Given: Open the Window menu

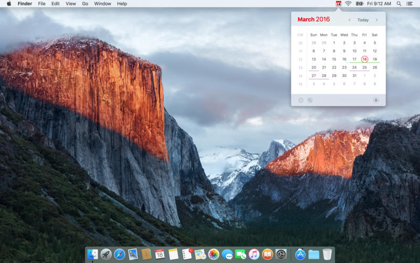Looking at the screenshot, I should click(x=102, y=4).
